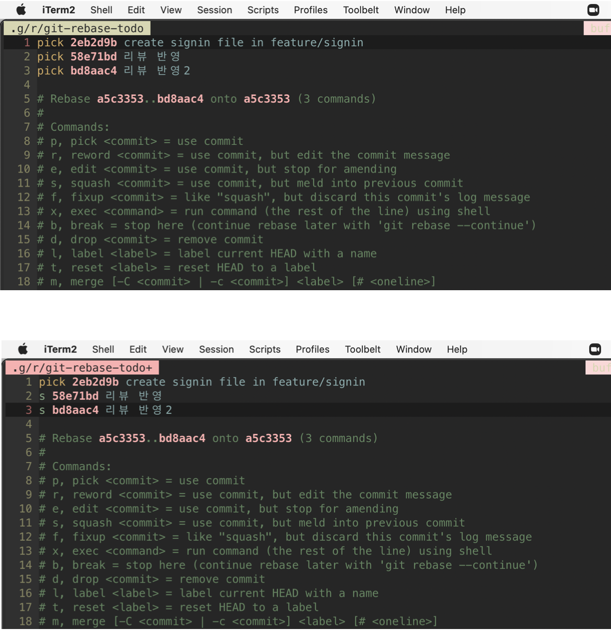Place cursor on 'pick 58e71bd' line

tap(109, 57)
